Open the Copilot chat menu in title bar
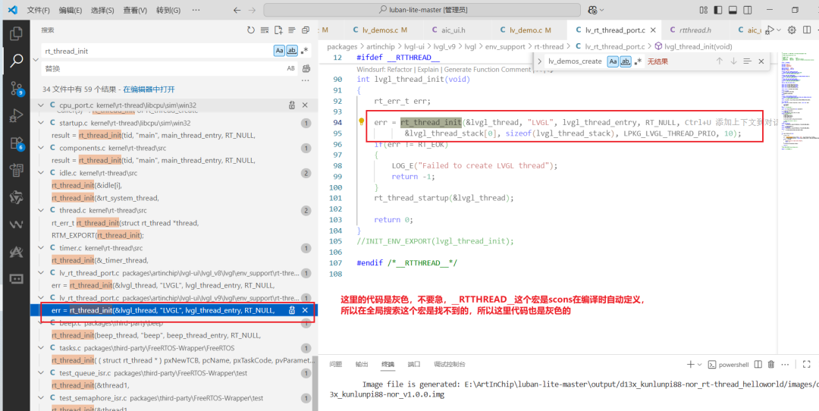This screenshot has height=411, width=819. 597,10
